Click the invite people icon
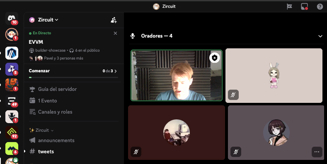This screenshot has width=327, height=164. click(x=114, y=20)
